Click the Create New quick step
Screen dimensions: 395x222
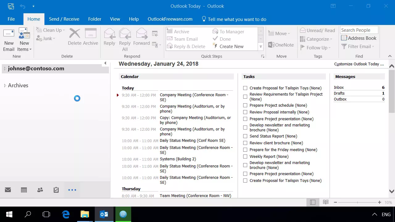coord(228,47)
